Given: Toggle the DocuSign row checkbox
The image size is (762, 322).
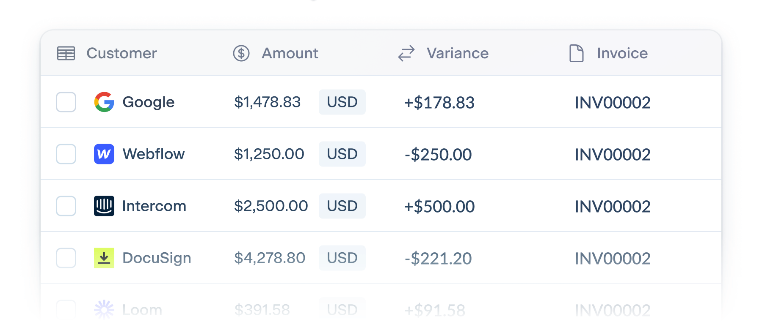Looking at the screenshot, I should click(x=66, y=258).
